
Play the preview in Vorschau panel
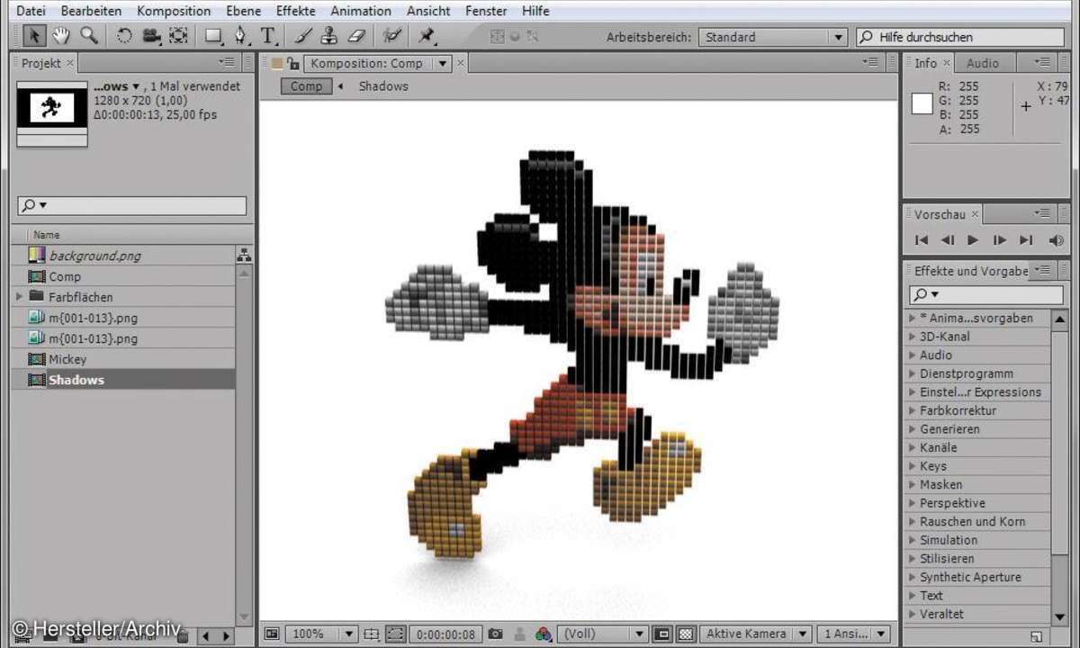(973, 240)
